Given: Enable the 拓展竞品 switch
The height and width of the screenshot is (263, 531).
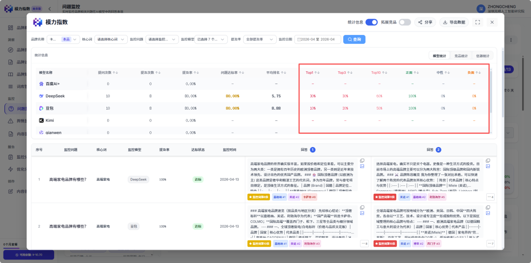Looking at the screenshot, I should (x=405, y=22).
